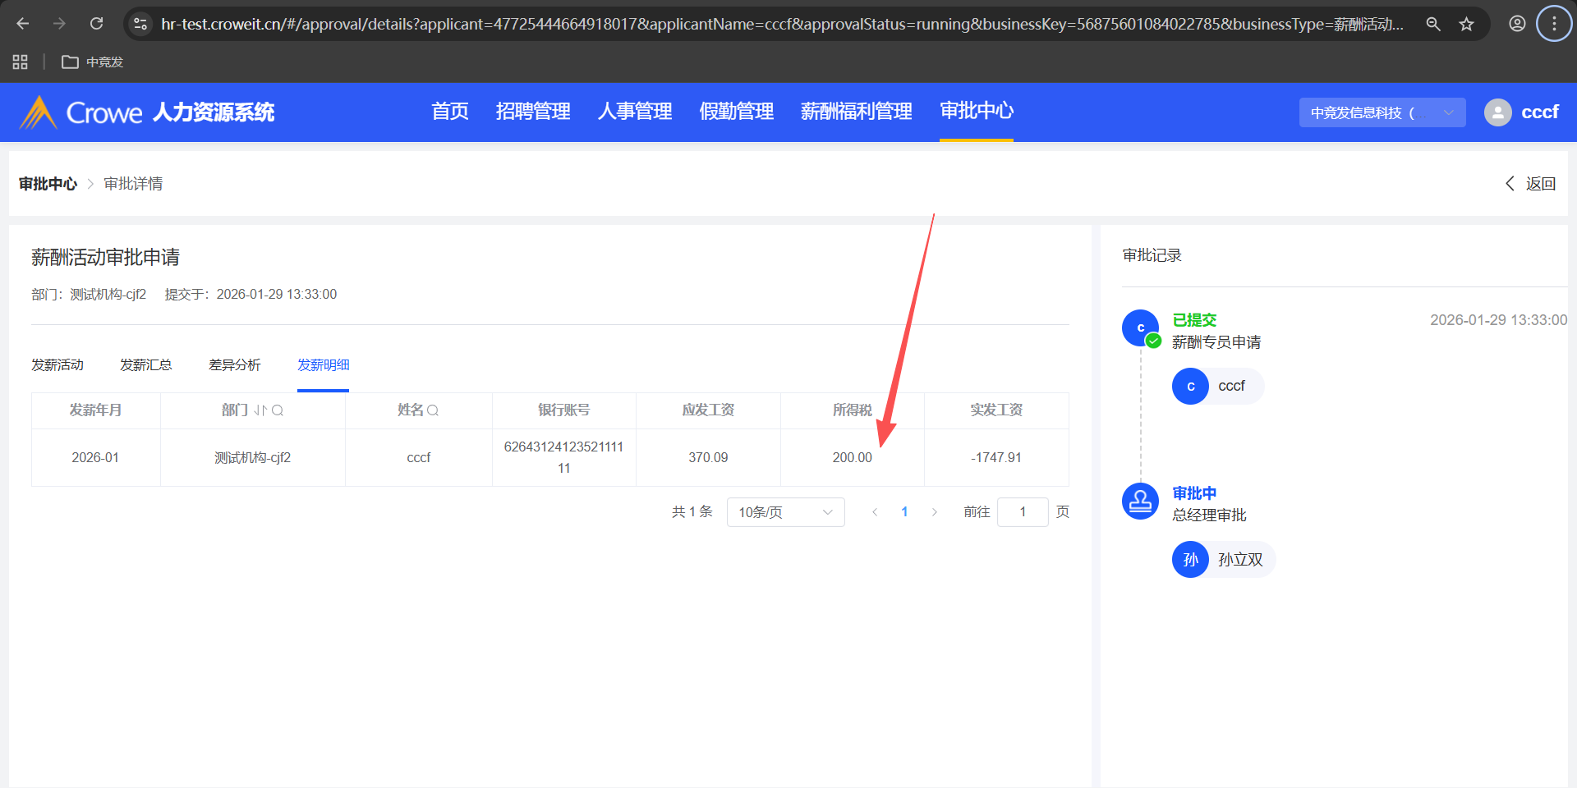The width and height of the screenshot is (1577, 788).
Task: Click the 审批中心 breadcrumb link
Action: tap(48, 184)
